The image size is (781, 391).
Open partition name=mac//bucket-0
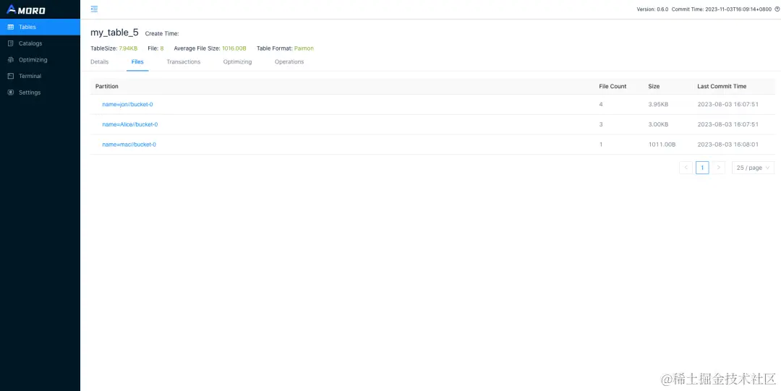pos(129,145)
